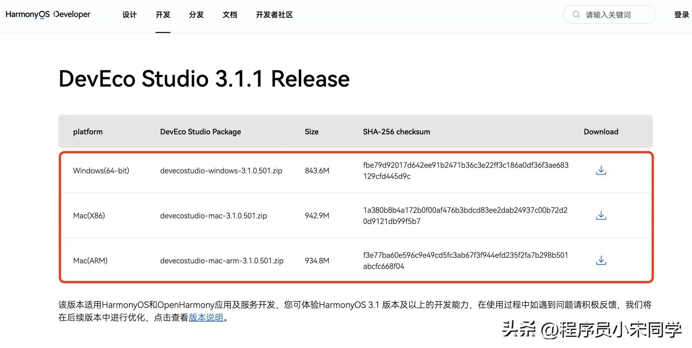Click the DevEco Studio 3.1.1 Release heading

tap(204, 79)
